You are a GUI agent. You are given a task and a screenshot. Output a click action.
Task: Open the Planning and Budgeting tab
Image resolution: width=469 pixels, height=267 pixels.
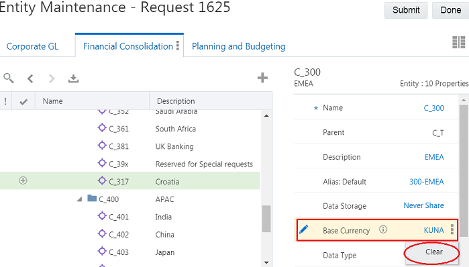pos(238,46)
